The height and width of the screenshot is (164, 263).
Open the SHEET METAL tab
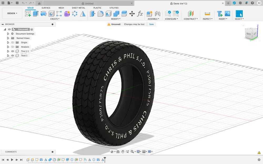[x=78, y=8]
